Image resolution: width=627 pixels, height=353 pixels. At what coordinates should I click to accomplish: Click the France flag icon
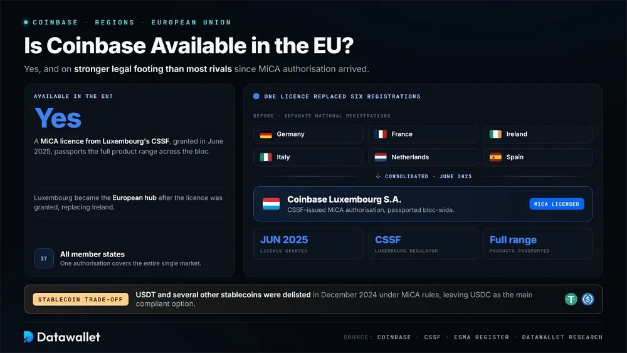click(381, 134)
